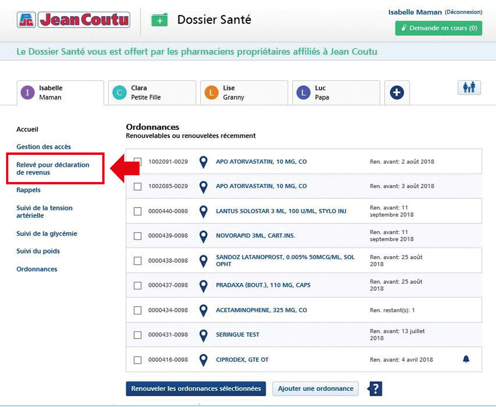Open the Ciprodex, GTE OT link
This screenshot has height=407, width=496.
[242, 360]
